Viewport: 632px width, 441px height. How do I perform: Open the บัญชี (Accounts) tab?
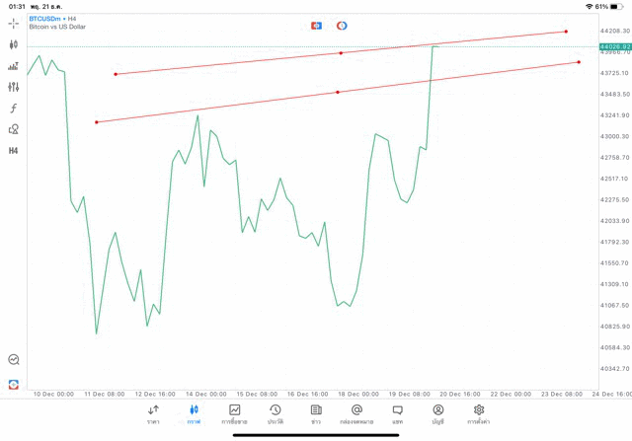(x=437, y=414)
